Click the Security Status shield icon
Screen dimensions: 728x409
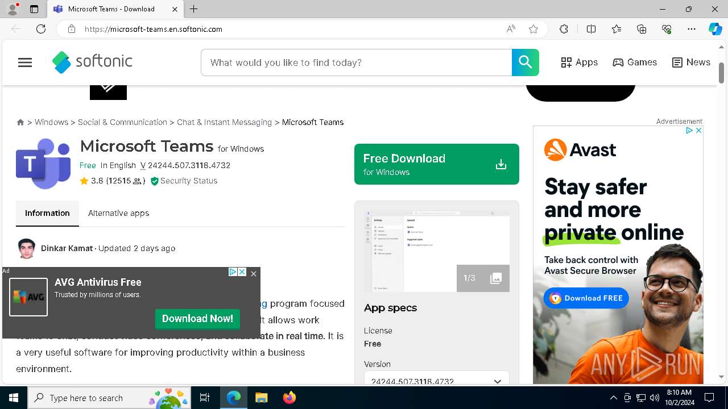pyautogui.click(x=154, y=181)
